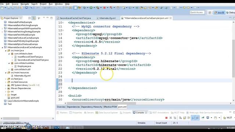Click Project Explorer horizontal scrollbar thumb
Viewport: 235px width, 132px height.
(x=11, y=118)
